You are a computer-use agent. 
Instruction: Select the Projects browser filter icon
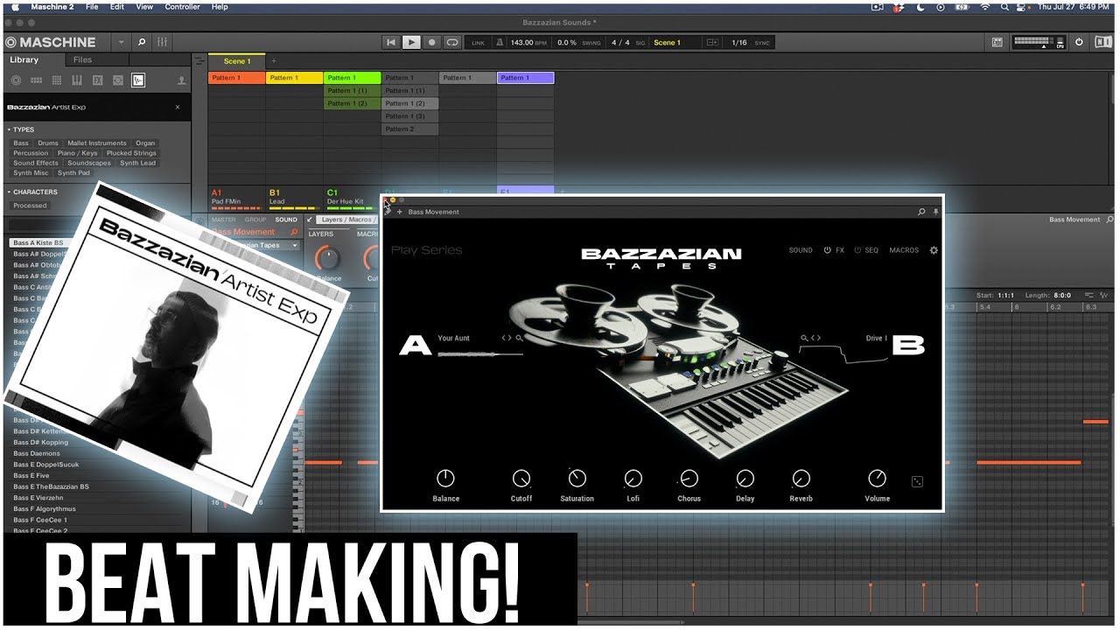click(16, 80)
